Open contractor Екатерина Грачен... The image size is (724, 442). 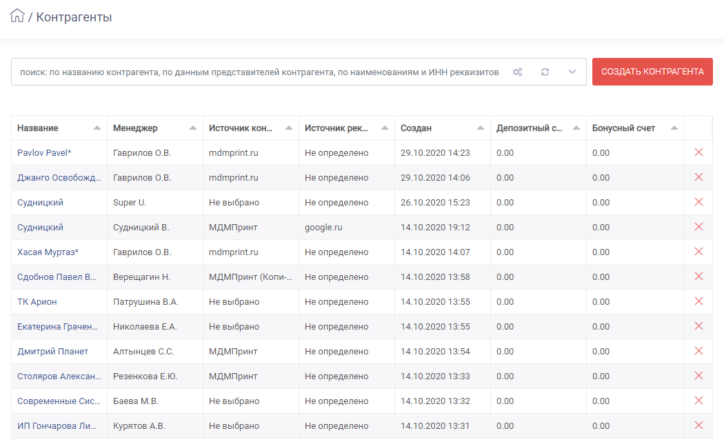[58, 327]
